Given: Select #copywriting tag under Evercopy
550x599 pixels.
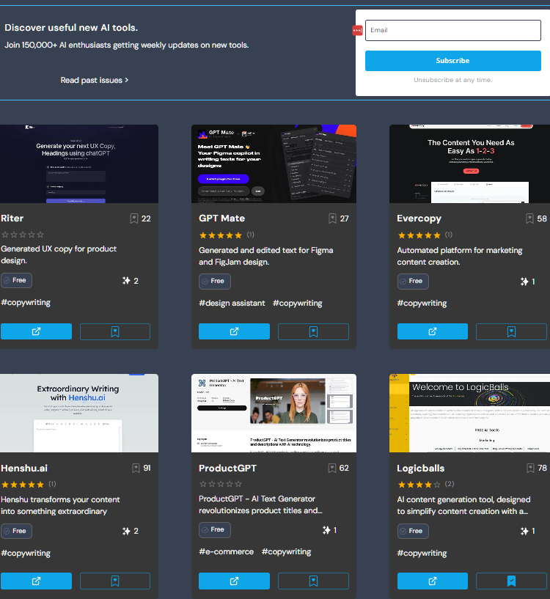Looking at the screenshot, I should [x=422, y=304].
